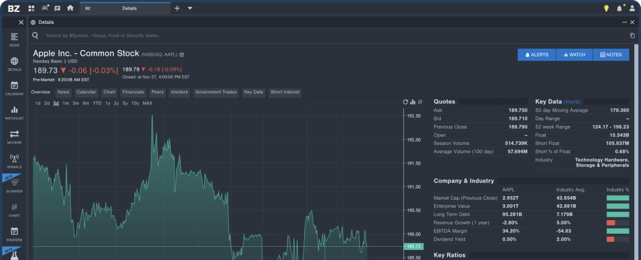Close the Details panel

click(x=632, y=23)
